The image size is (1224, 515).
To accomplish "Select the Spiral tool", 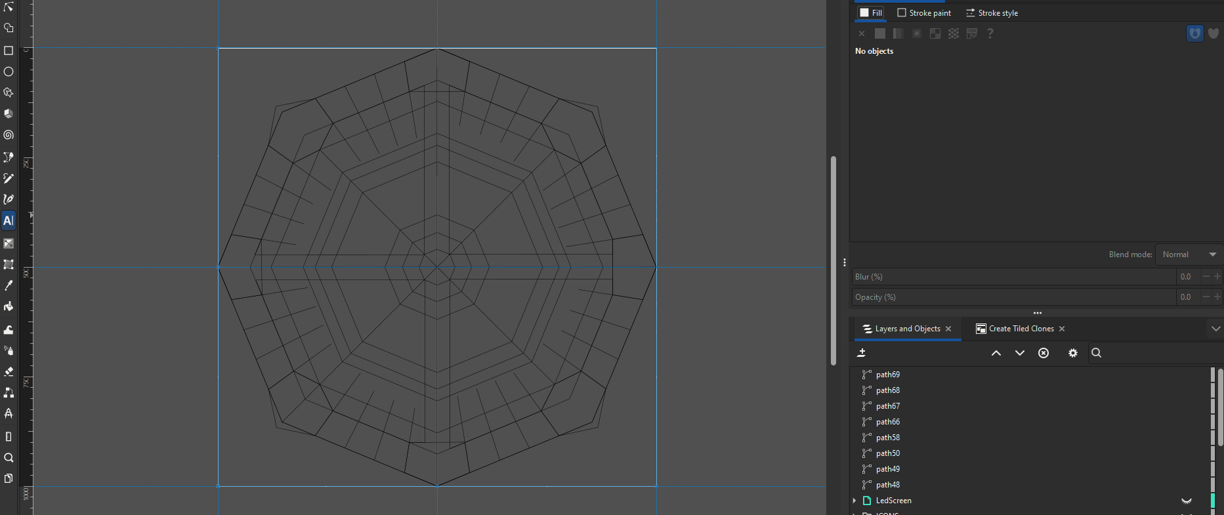I will click(9, 134).
